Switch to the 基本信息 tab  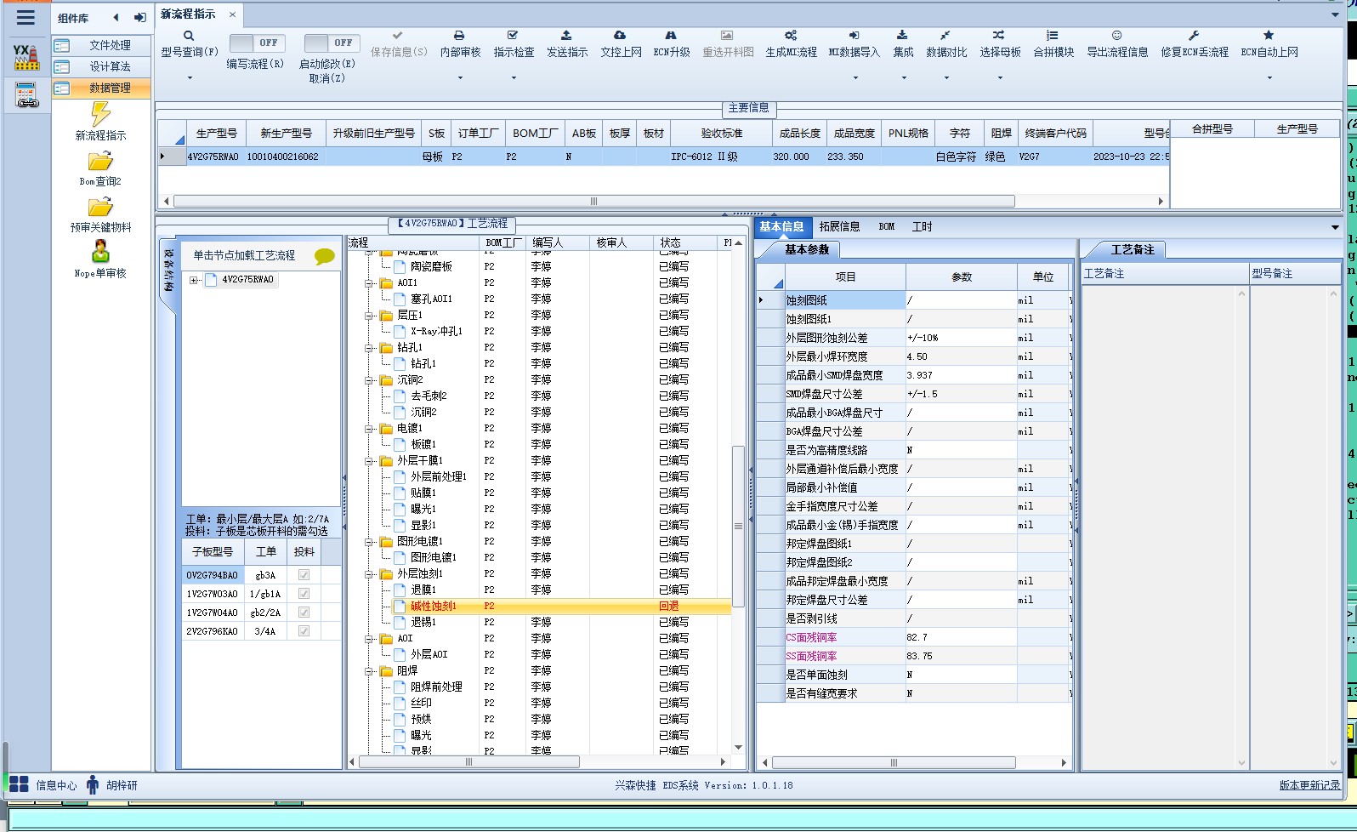[781, 227]
